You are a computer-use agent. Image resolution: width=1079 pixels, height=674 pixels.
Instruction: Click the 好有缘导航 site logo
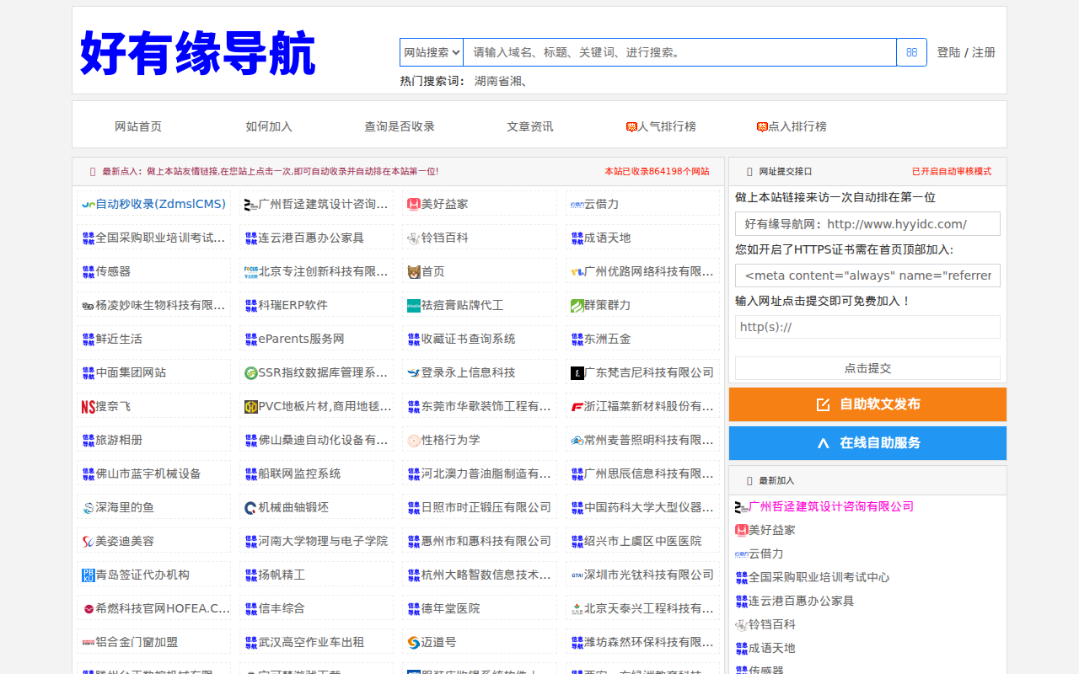[x=198, y=53]
